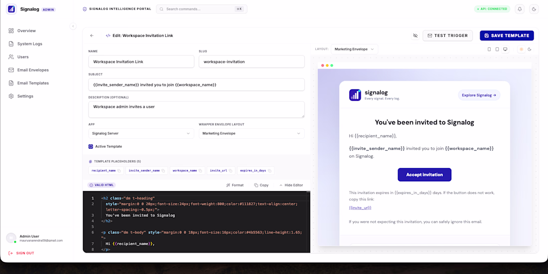Click the TEST TRIGGER button
548x274 pixels.
[448, 36]
